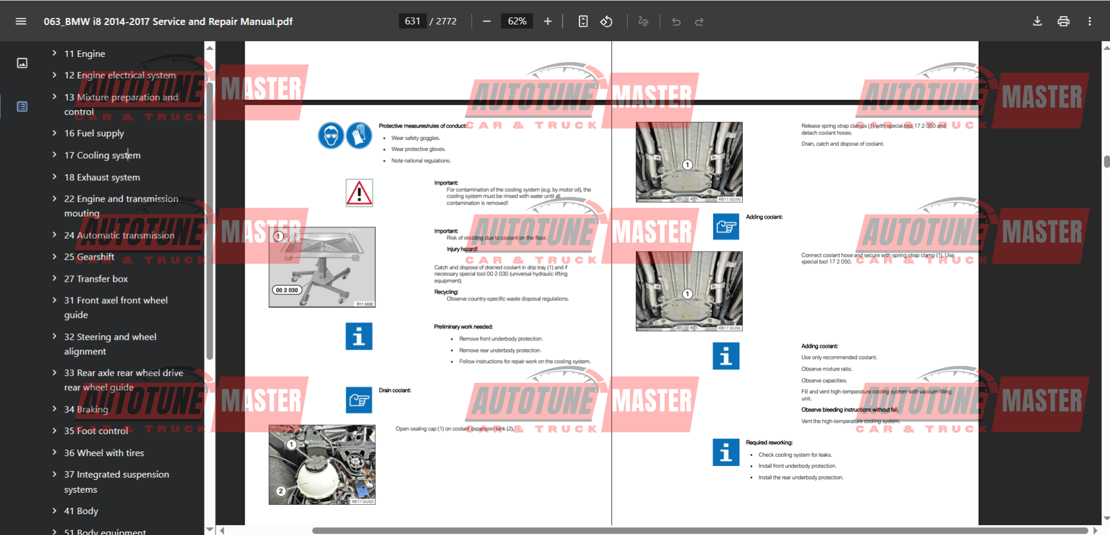Click the page number input field
This screenshot has height=535, width=1110.
click(412, 21)
